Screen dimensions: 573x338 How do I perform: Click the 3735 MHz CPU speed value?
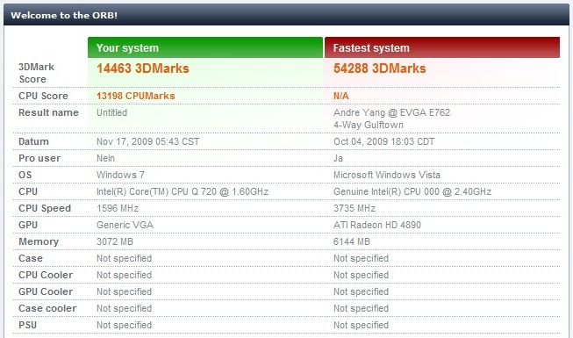tap(355, 208)
